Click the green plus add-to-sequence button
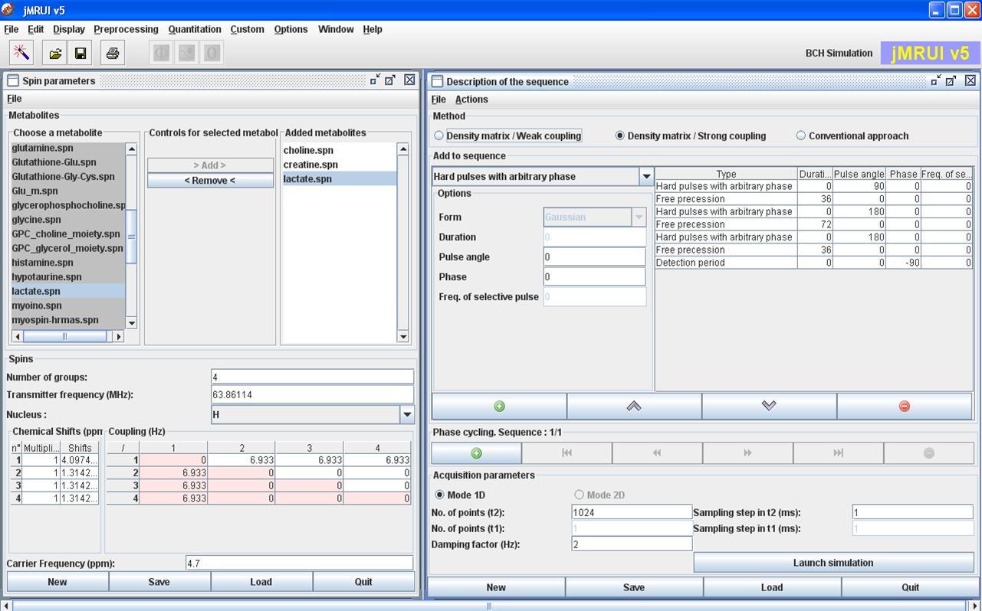This screenshot has width=982, height=611. point(499,406)
